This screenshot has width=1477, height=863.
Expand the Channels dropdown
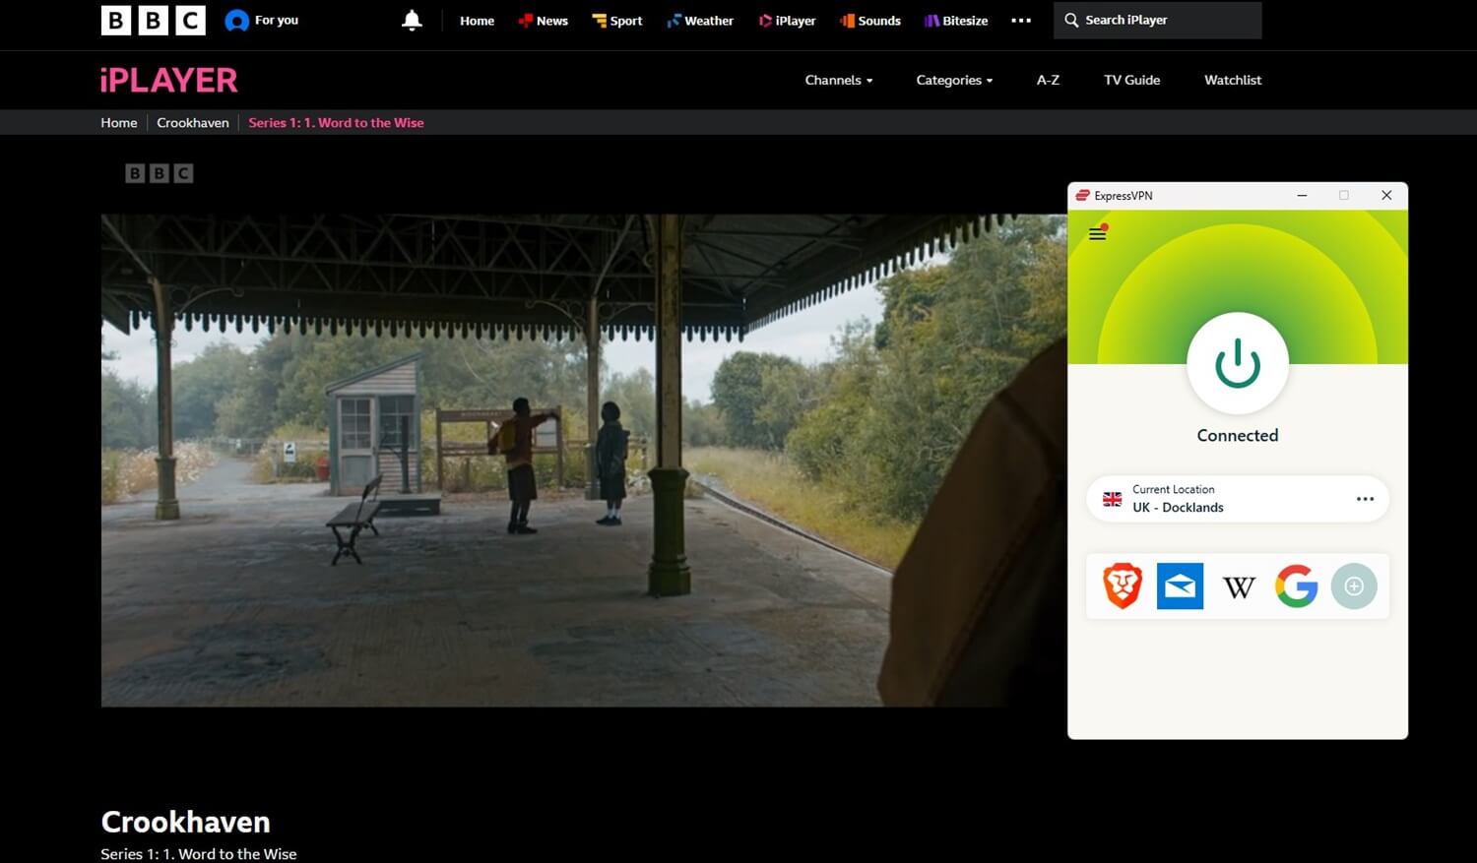pos(838,80)
